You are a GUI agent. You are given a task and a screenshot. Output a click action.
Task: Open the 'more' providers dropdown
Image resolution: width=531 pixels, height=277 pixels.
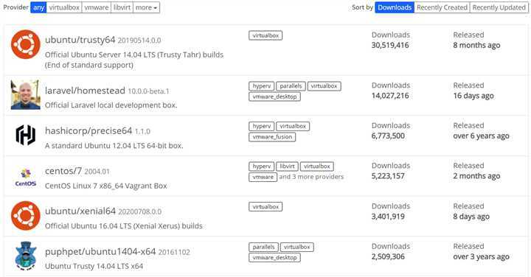click(146, 7)
